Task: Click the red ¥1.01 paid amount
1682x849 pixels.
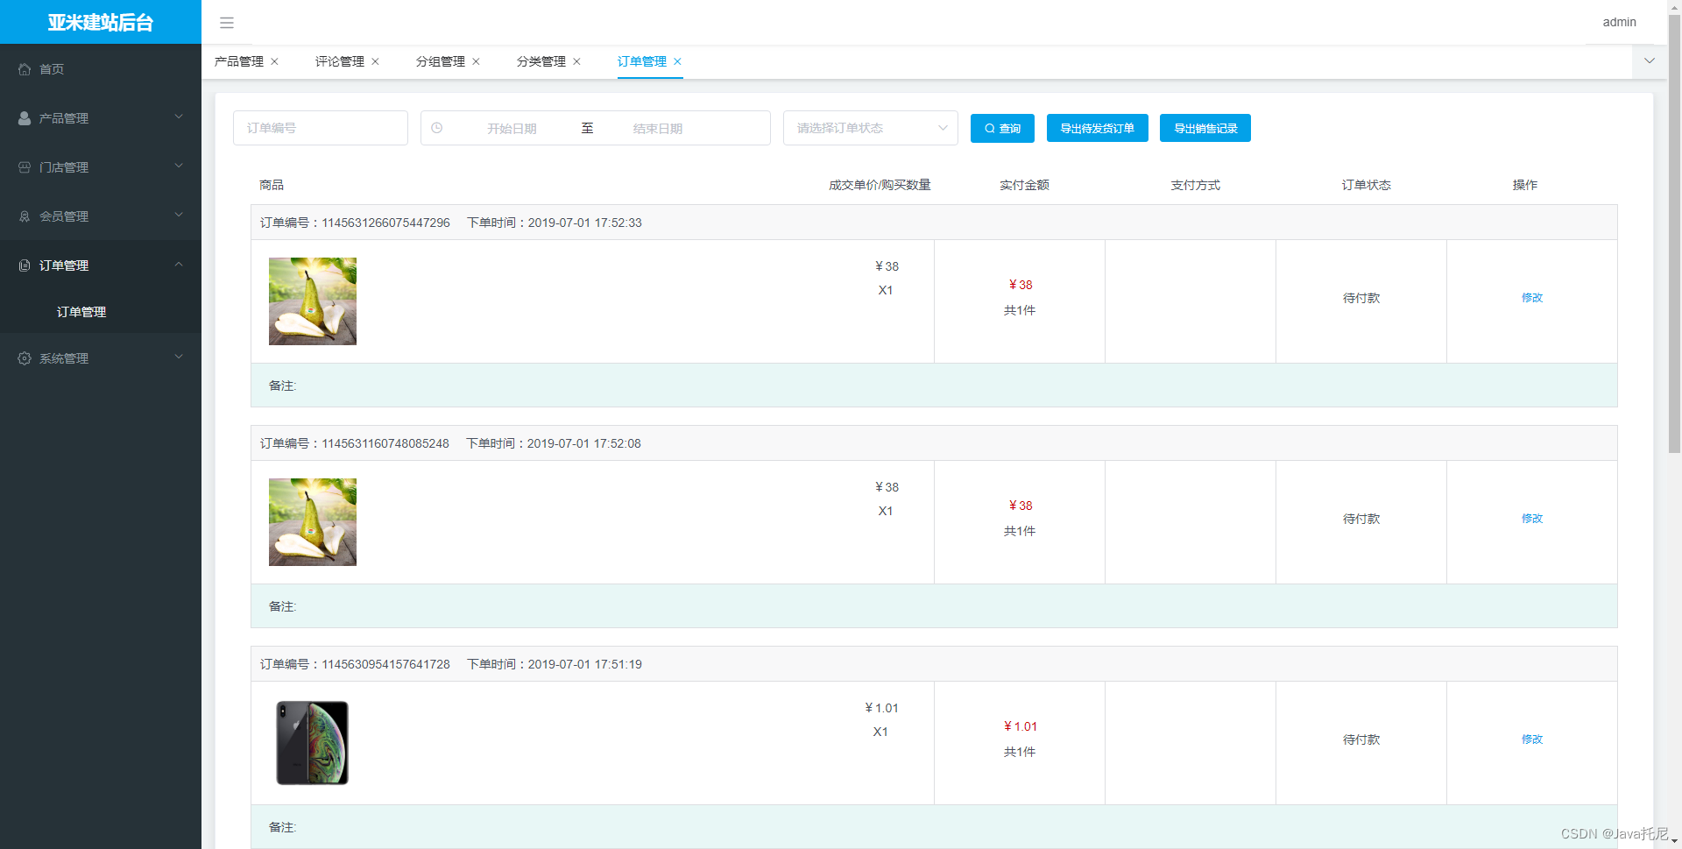Action: pyautogui.click(x=1020, y=726)
